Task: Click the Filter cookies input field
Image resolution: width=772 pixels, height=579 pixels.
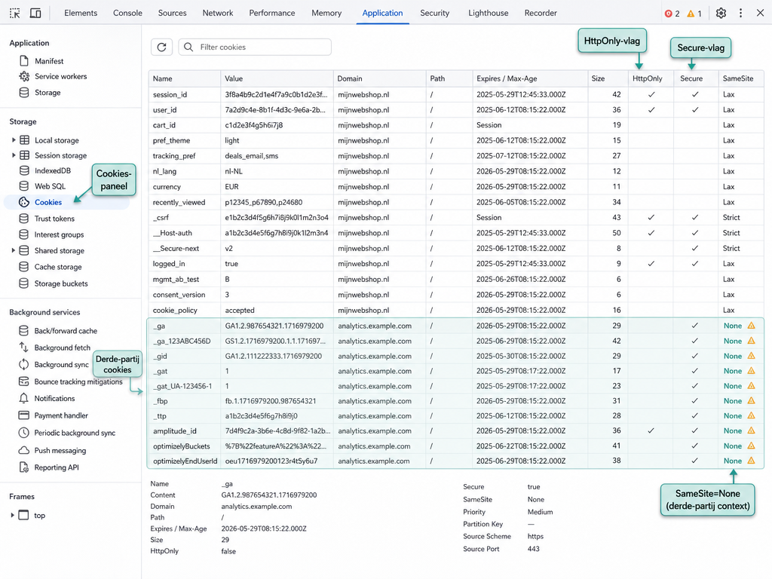Action: [255, 47]
